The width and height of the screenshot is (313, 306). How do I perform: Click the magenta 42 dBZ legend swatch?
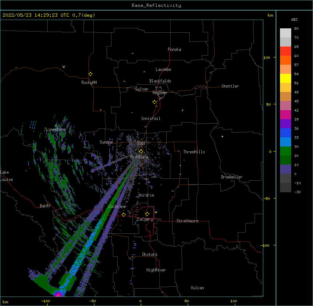[285, 114]
